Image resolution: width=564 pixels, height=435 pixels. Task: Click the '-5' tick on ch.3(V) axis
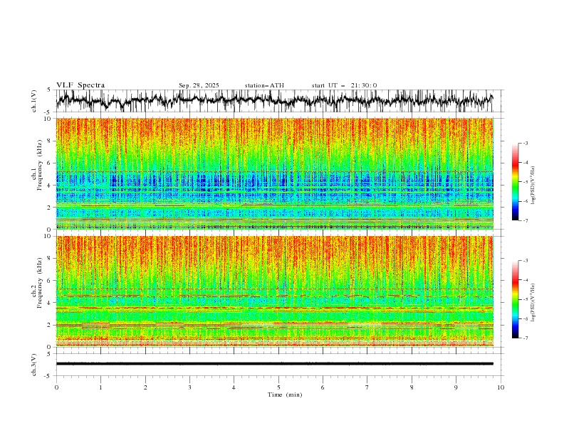[48, 376]
